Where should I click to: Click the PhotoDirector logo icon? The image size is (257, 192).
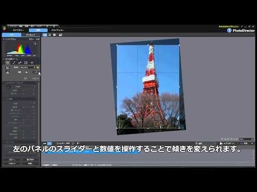click(229, 30)
